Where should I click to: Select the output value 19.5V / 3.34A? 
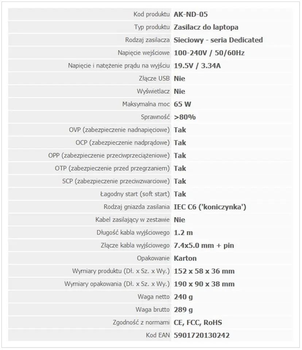[197, 66]
